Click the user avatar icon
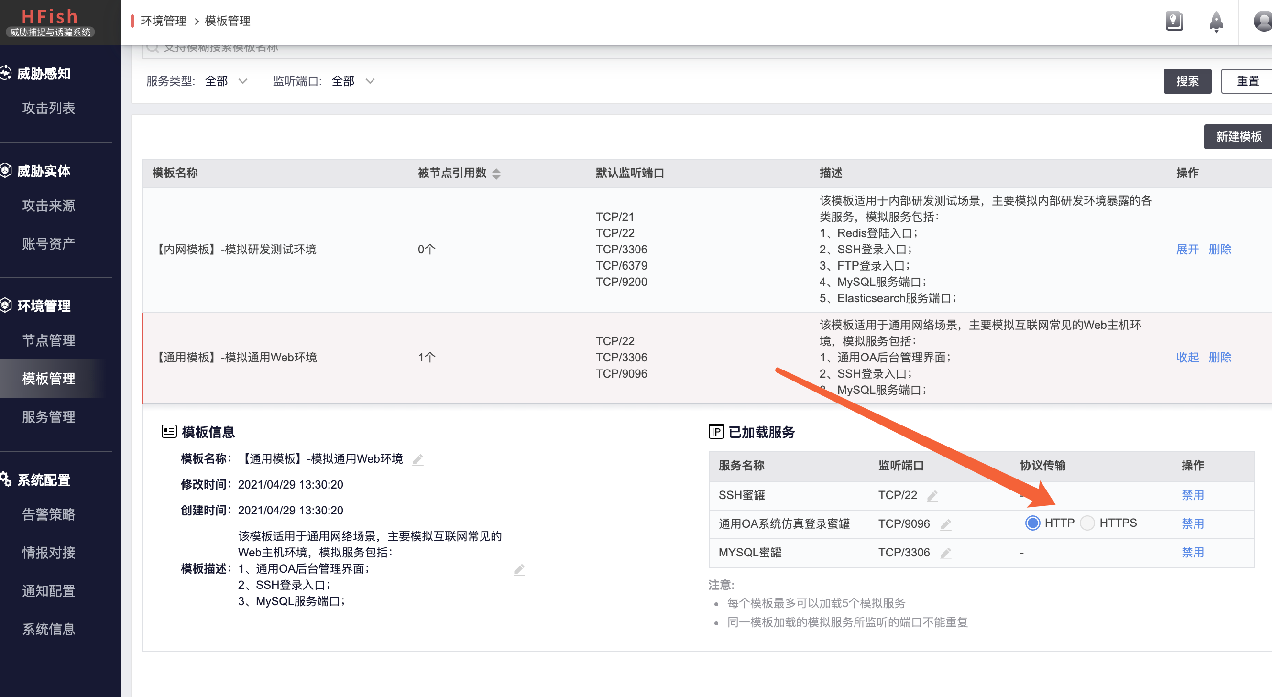1272x697 pixels. point(1263,21)
